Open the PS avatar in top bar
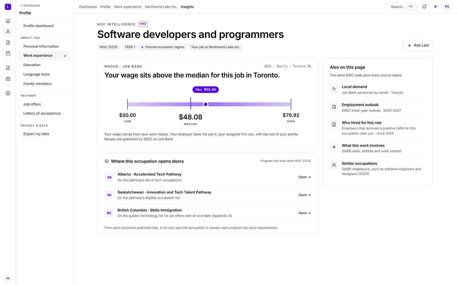457x285 pixels. 447,7
